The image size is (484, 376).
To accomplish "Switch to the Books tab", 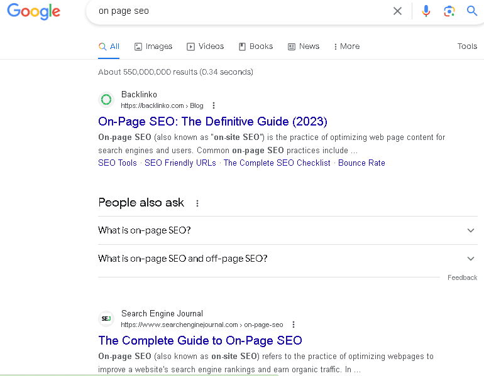I will tap(256, 46).
